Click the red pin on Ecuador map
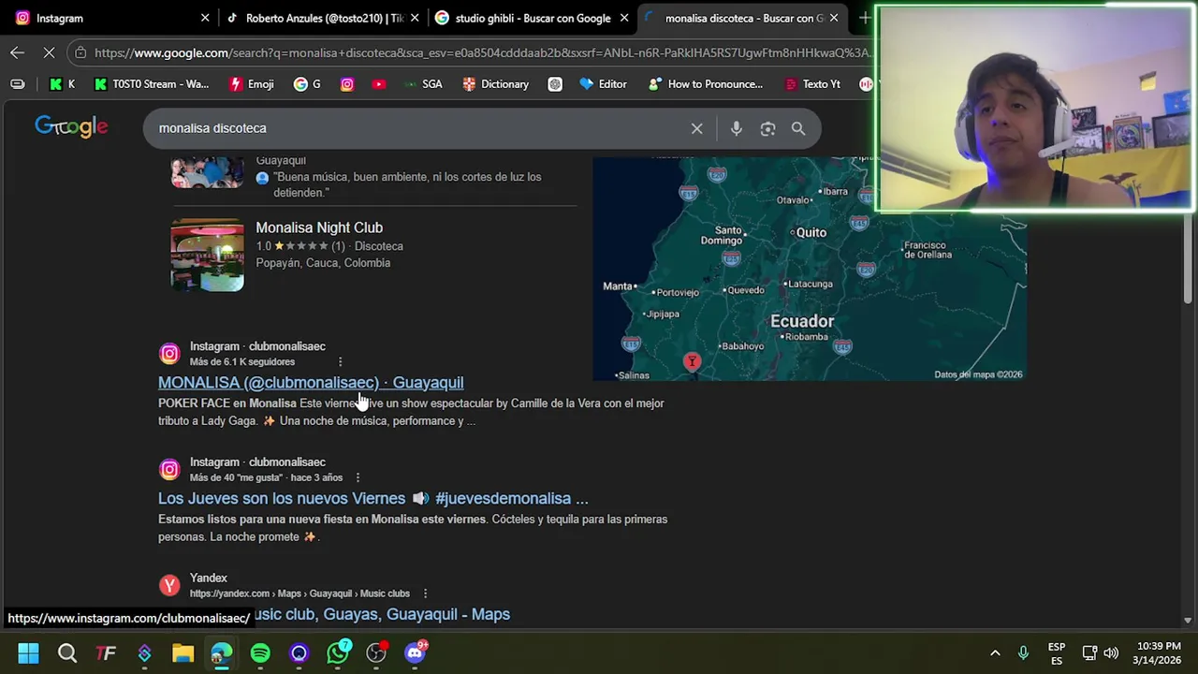Screen dimensions: 1198x674 pos(692,361)
